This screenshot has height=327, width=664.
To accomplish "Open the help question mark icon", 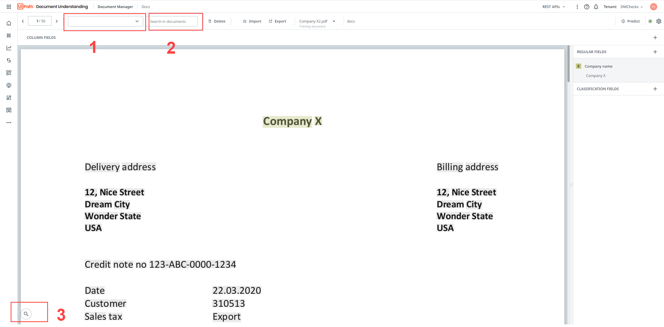I will click(x=587, y=7).
